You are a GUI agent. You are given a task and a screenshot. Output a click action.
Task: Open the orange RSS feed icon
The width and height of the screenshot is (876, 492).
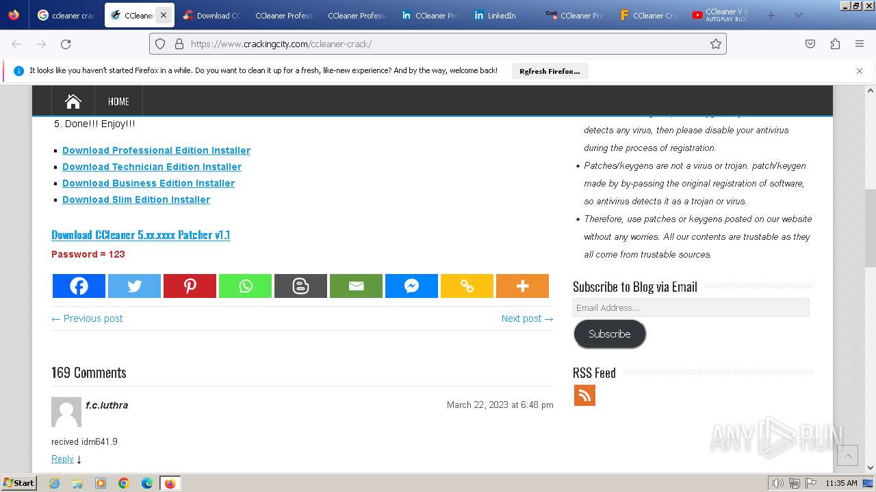pyautogui.click(x=584, y=395)
